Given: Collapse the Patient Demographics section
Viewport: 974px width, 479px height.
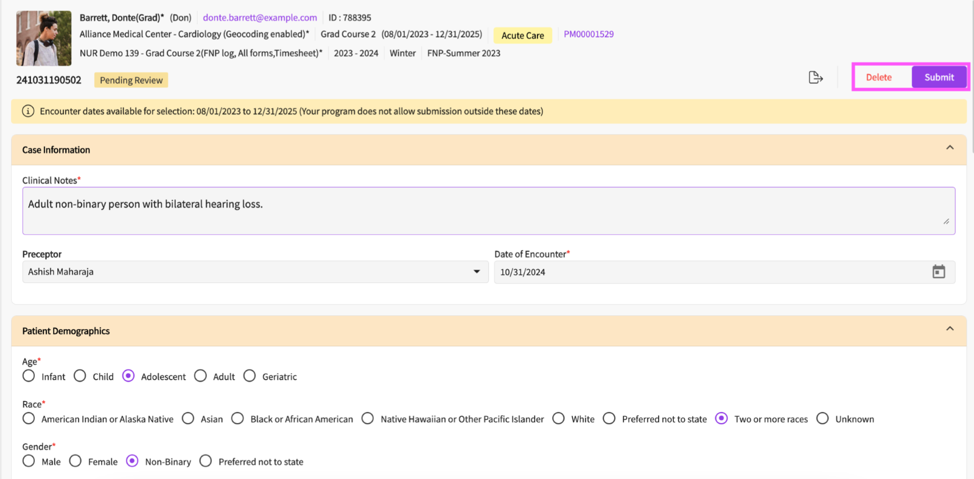Looking at the screenshot, I should coord(949,329).
